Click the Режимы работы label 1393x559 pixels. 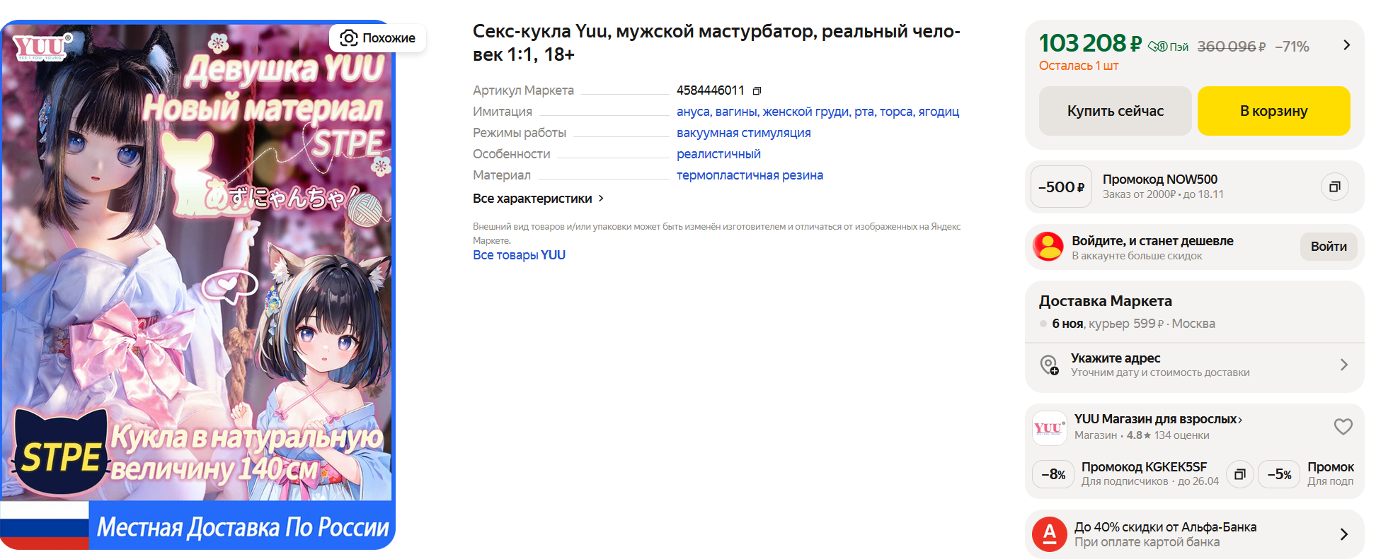[x=520, y=133]
